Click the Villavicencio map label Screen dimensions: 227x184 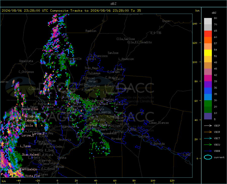point(56,54)
